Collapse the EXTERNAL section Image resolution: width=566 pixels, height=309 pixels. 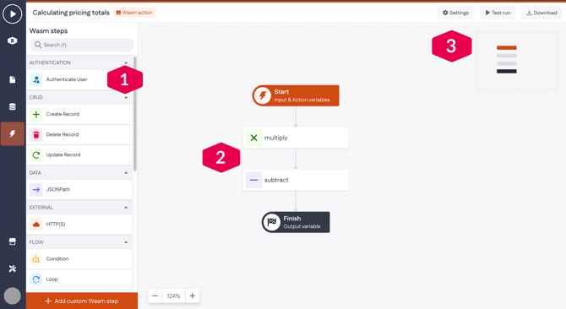(126, 208)
